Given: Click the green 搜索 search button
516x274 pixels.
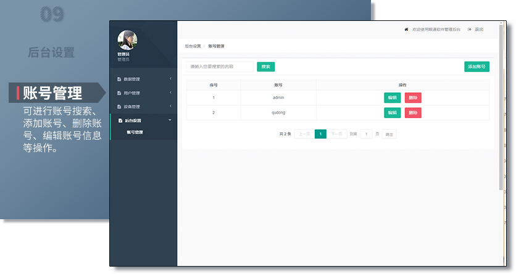Looking at the screenshot, I should [265, 66].
